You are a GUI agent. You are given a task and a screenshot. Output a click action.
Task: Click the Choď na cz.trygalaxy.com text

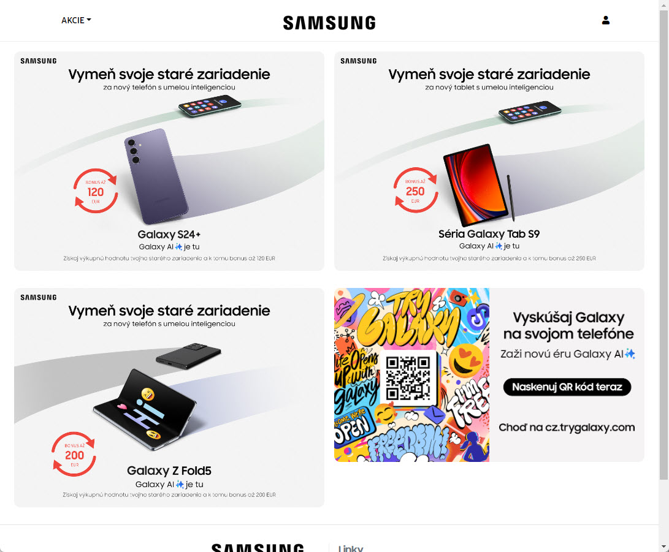tap(567, 428)
